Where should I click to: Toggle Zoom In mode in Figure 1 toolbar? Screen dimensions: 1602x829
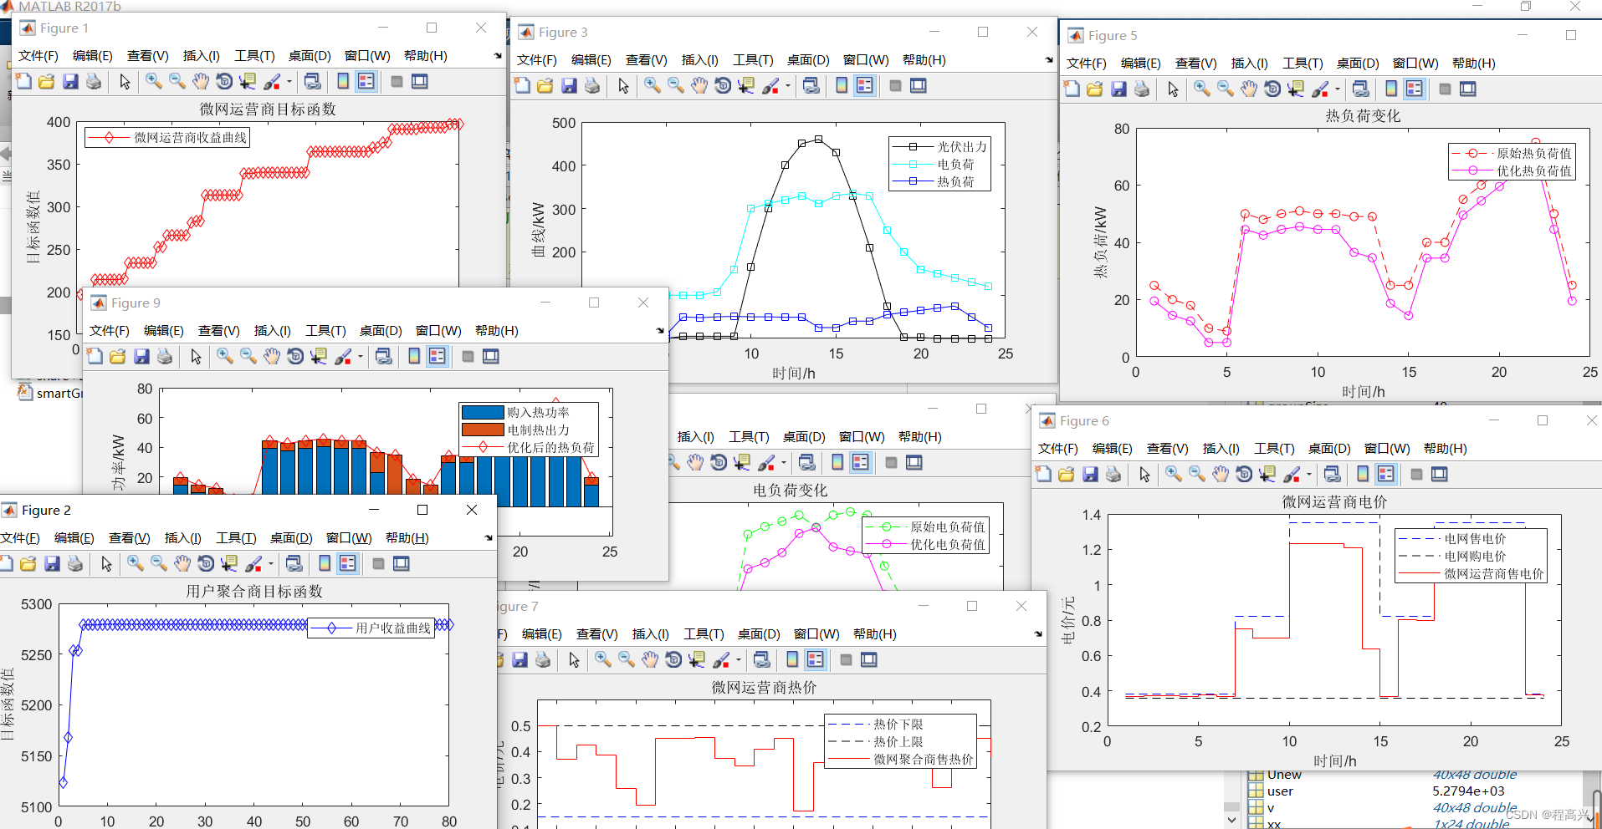tap(154, 81)
